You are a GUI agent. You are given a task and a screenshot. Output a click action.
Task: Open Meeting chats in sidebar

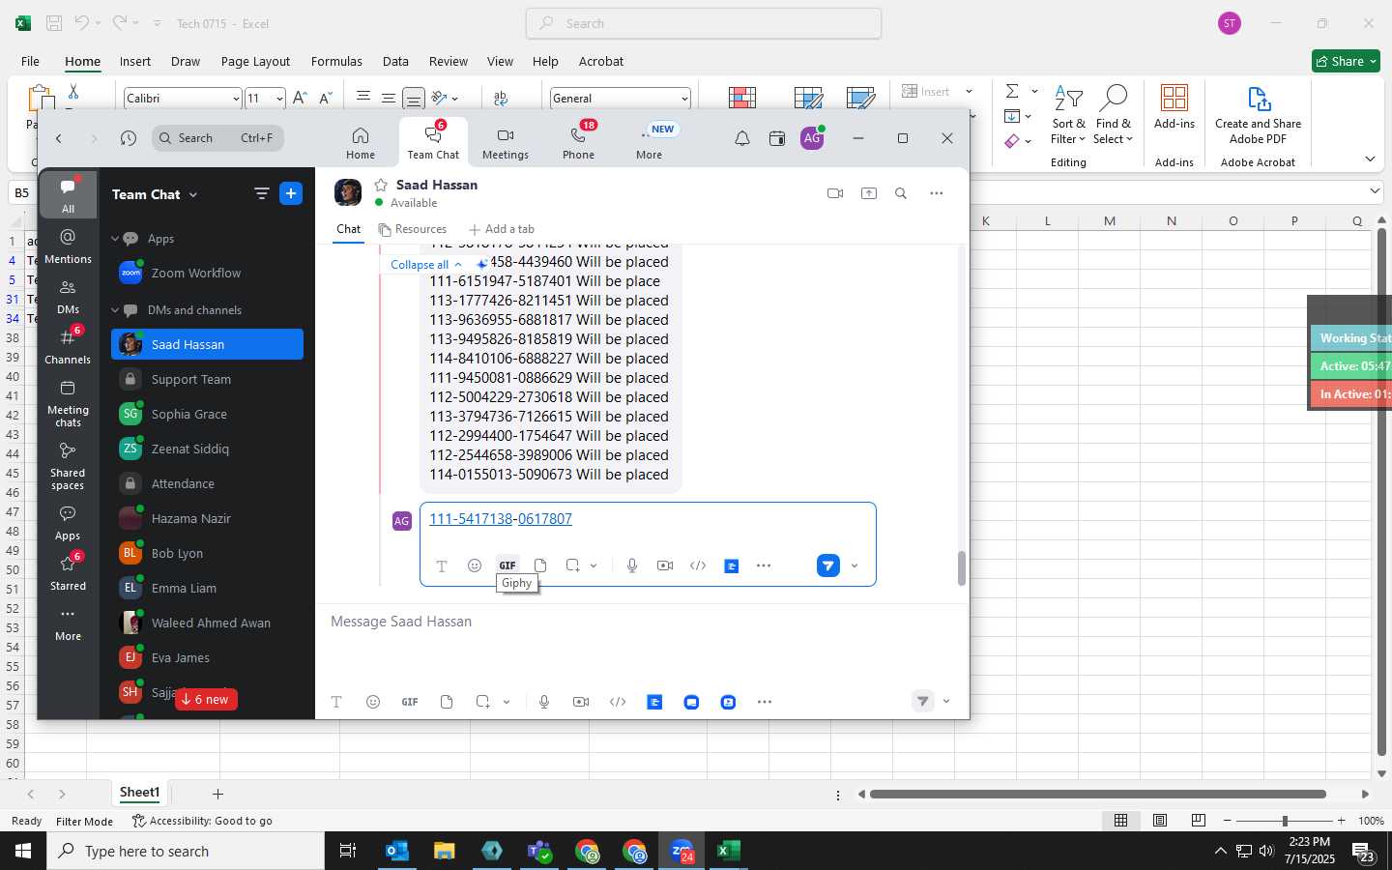[68, 403]
